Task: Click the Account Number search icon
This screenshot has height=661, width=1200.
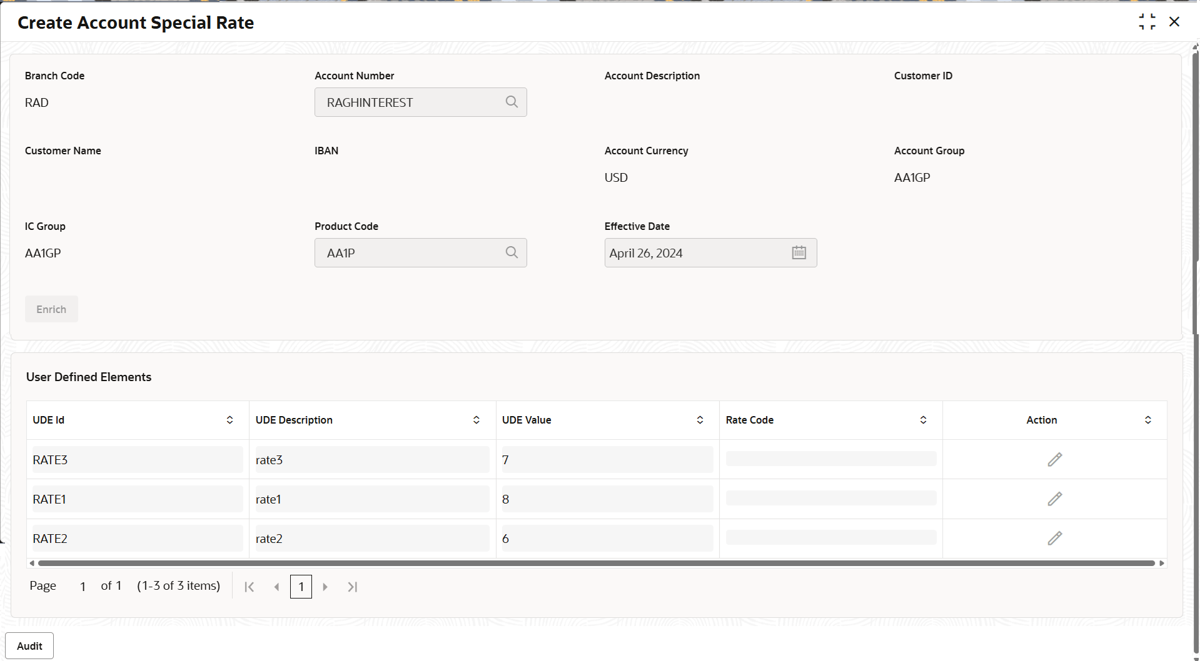Action: [x=512, y=102]
